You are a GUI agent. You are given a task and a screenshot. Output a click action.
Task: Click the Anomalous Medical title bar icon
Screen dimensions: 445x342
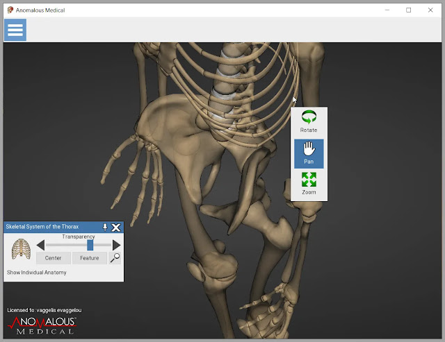tap(10, 10)
